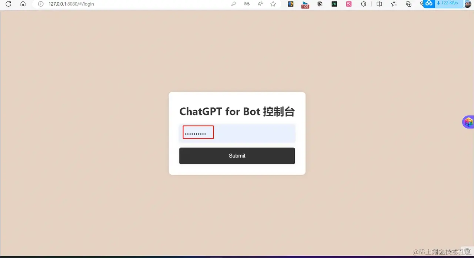Open the floating assistant widget on right edge
Viewport: 474px width, 258px height.
[468, 122]
